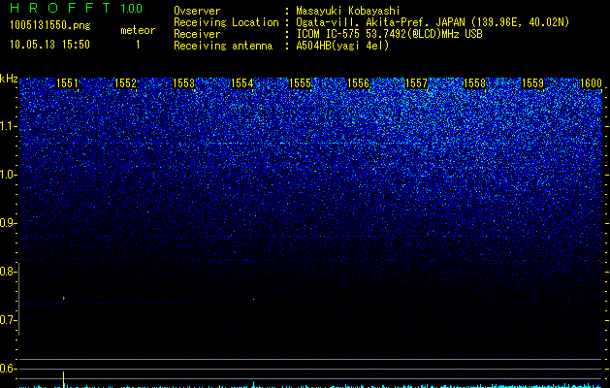The image size is (610, 388).
Task: Click the 1551 time marker
Action: pyautogui.click(x=67, y=83)
